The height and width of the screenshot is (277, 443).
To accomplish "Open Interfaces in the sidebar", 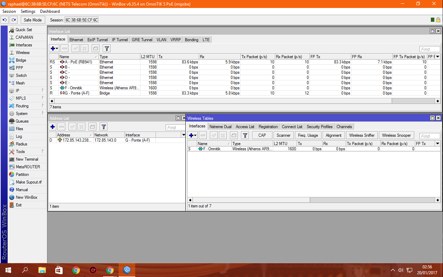I will tap(24, 45).
